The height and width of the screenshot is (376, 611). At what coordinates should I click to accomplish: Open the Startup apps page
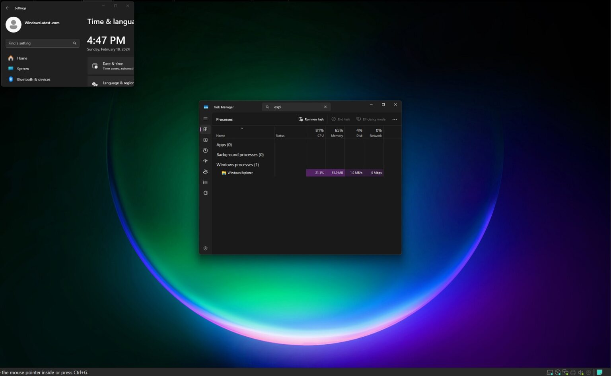[x=205, y=161]
